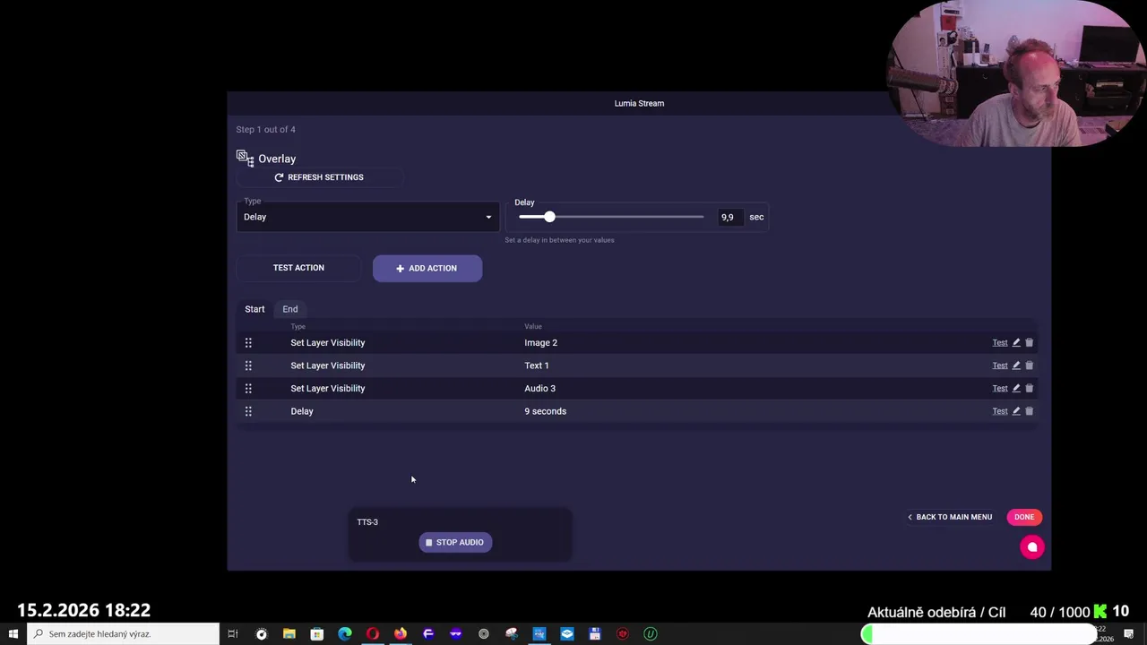
Task: Click the Delay seconds input showing 9,9
Action: click(729, 217)
